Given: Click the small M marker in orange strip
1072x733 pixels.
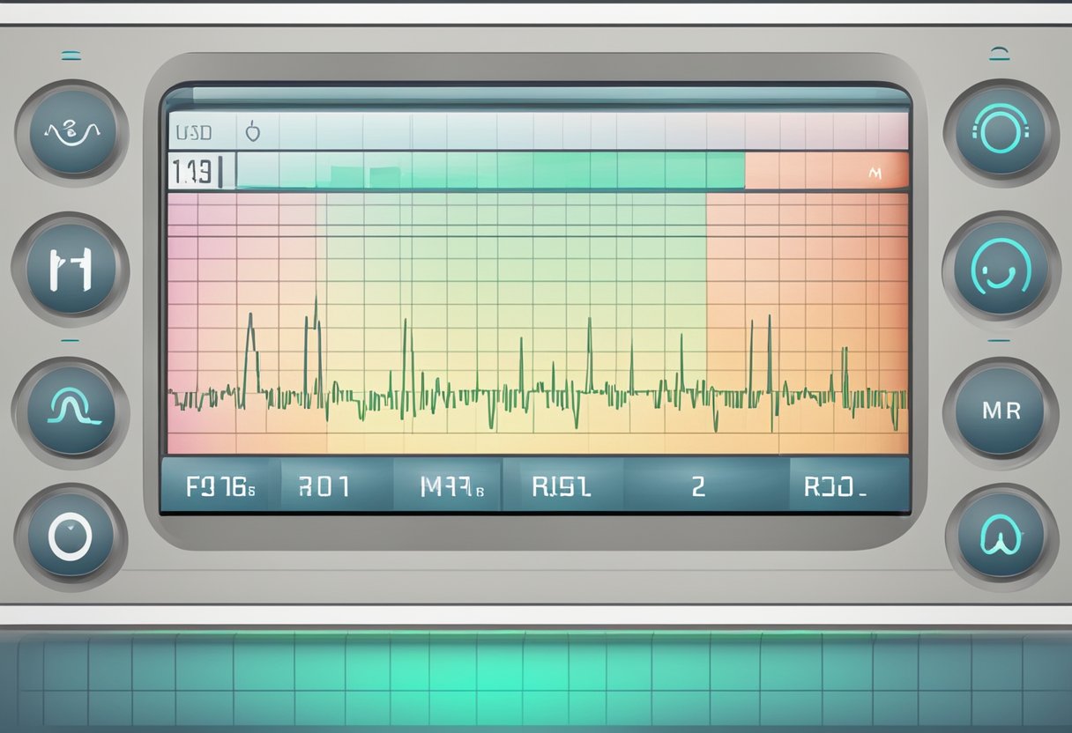Looking at the screenshot, I should pos(875,174).
